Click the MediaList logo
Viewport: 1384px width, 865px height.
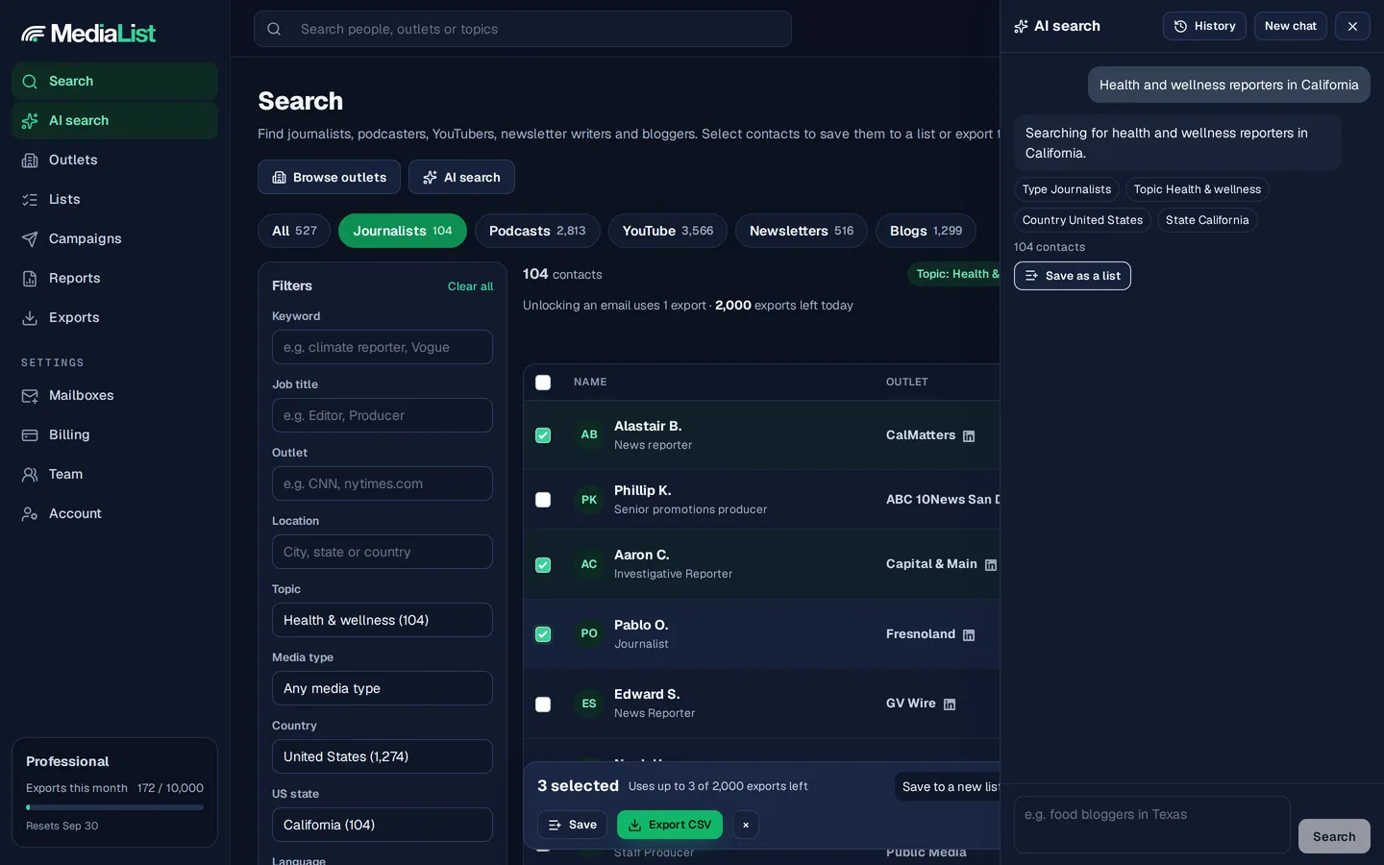click(x=88, y=34)
